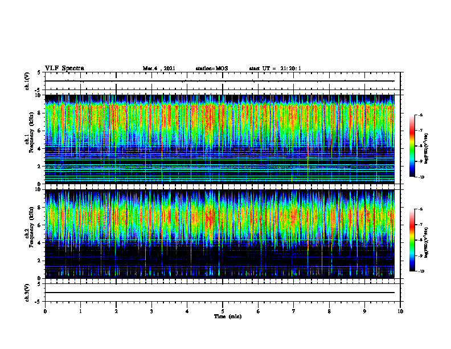Image resolution: width=451 pixels, height=349 pixels.
Task: Click the "start UT = 21:20: 1" label
Action: point(275,68)
